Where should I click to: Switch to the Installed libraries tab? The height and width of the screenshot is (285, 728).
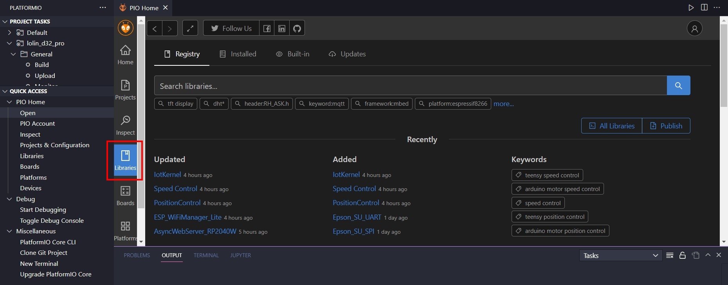pos(238,54)
